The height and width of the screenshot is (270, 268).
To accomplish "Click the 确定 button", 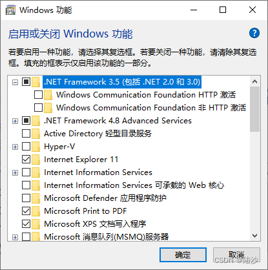I will tap(183, 255).
